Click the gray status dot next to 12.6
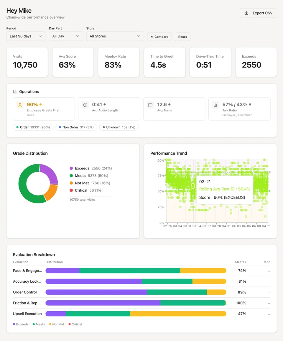This screenshot has width=283, height=341. [x=170, y=104]
